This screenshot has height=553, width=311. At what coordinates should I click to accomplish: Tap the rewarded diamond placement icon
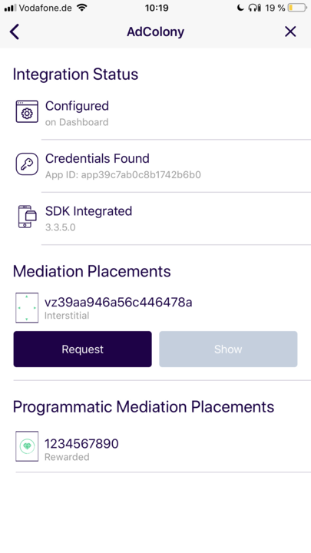[x=27, y=446]
